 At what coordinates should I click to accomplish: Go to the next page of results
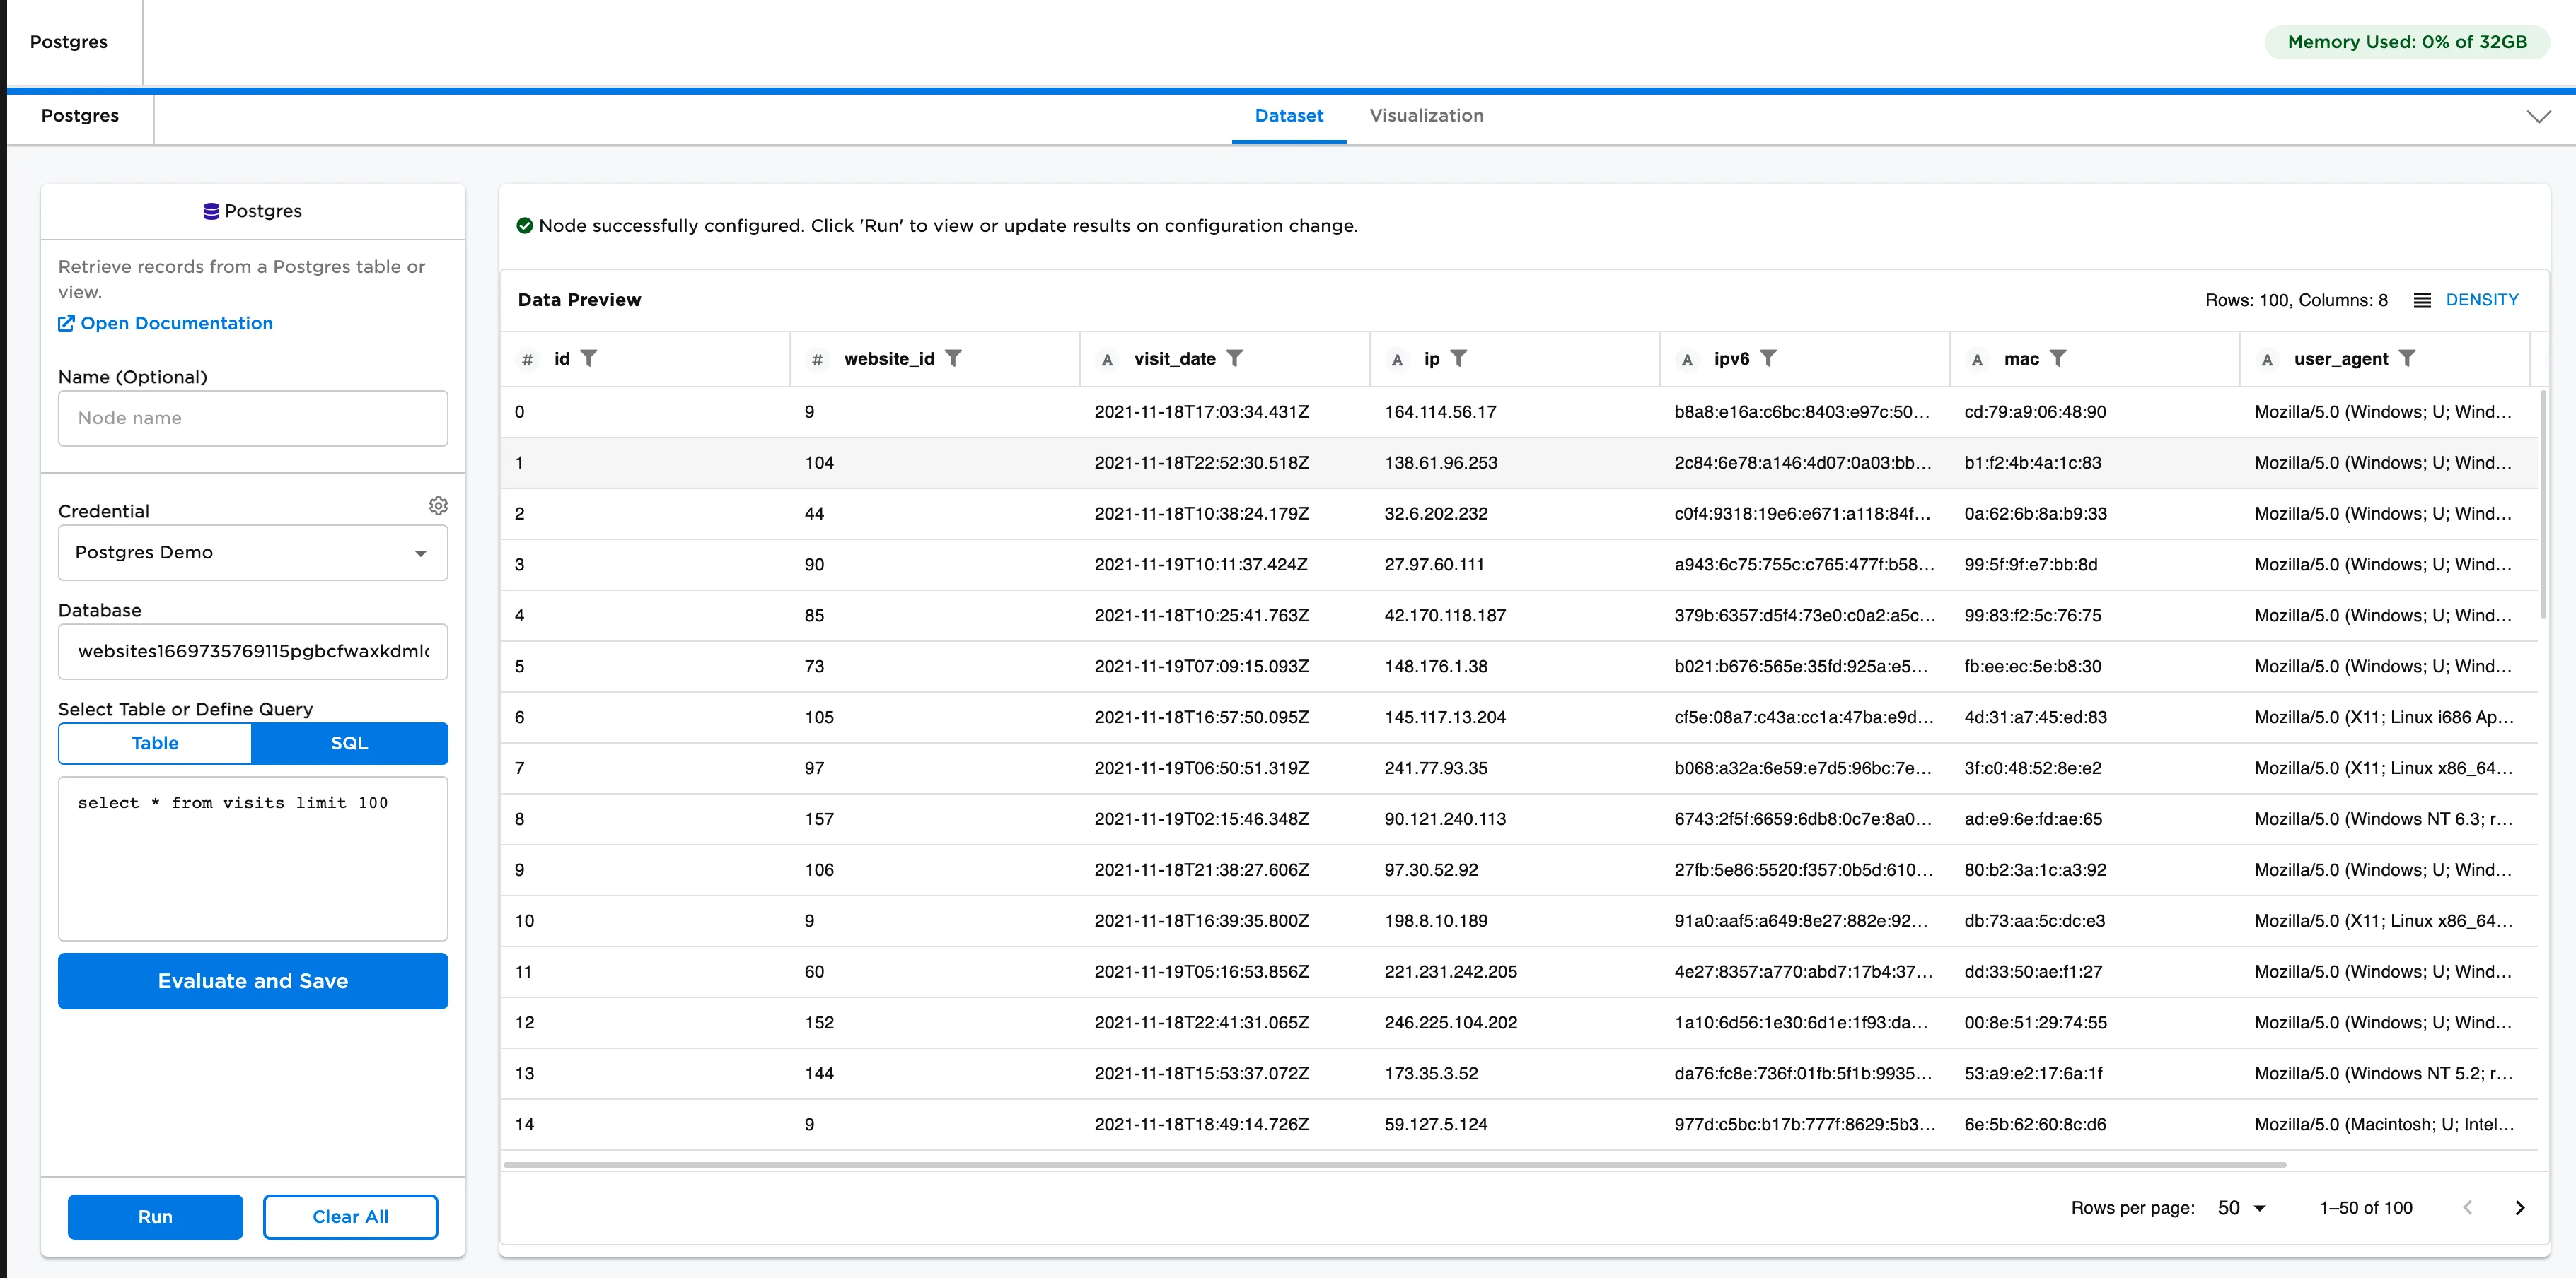pos(2520,1207)
